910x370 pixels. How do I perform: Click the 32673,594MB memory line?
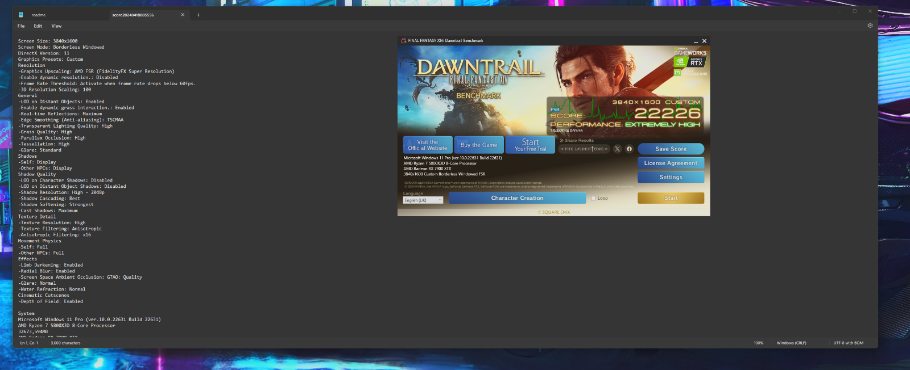tap(33, 331)
